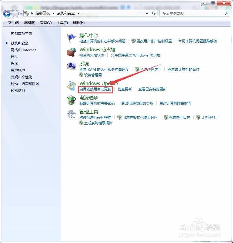Select 系统和安全 in the sidebar
Screen dimensions: 233x243
pyautogui.click(x=20, y=43)
